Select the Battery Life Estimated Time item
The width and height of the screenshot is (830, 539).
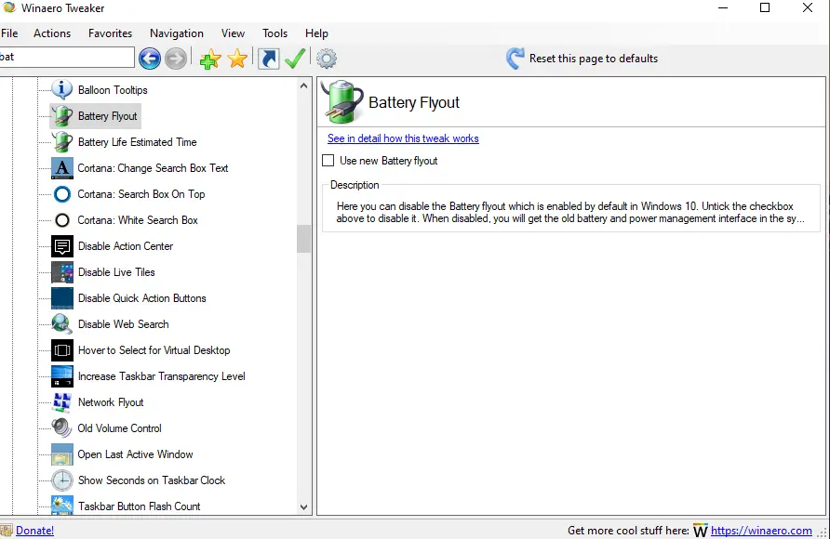click(x=137, y=141)
